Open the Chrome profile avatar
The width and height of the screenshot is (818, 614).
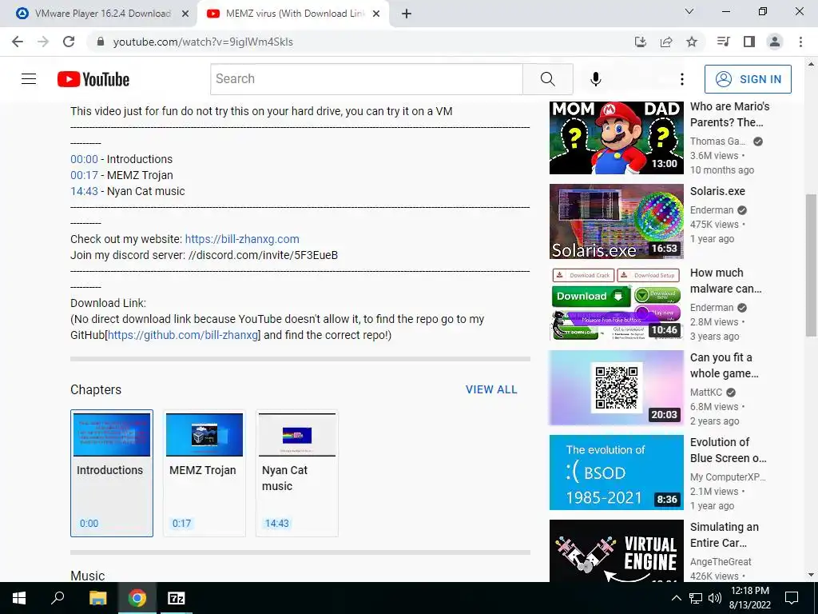[775, 42]
